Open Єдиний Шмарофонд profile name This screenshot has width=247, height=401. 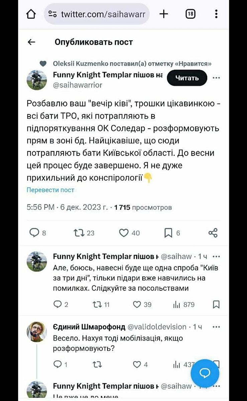(89, 326)
